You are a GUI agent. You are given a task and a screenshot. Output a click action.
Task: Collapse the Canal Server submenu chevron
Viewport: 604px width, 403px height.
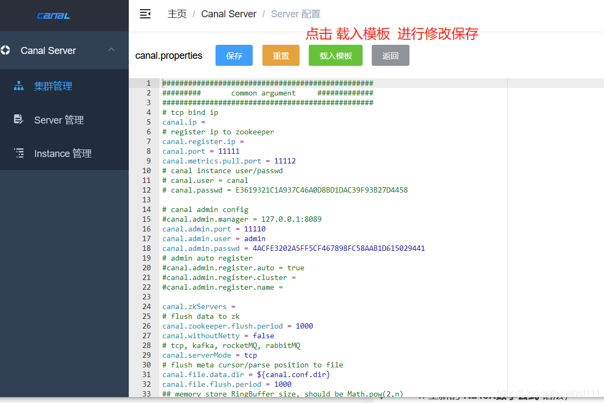pos(112,50)
